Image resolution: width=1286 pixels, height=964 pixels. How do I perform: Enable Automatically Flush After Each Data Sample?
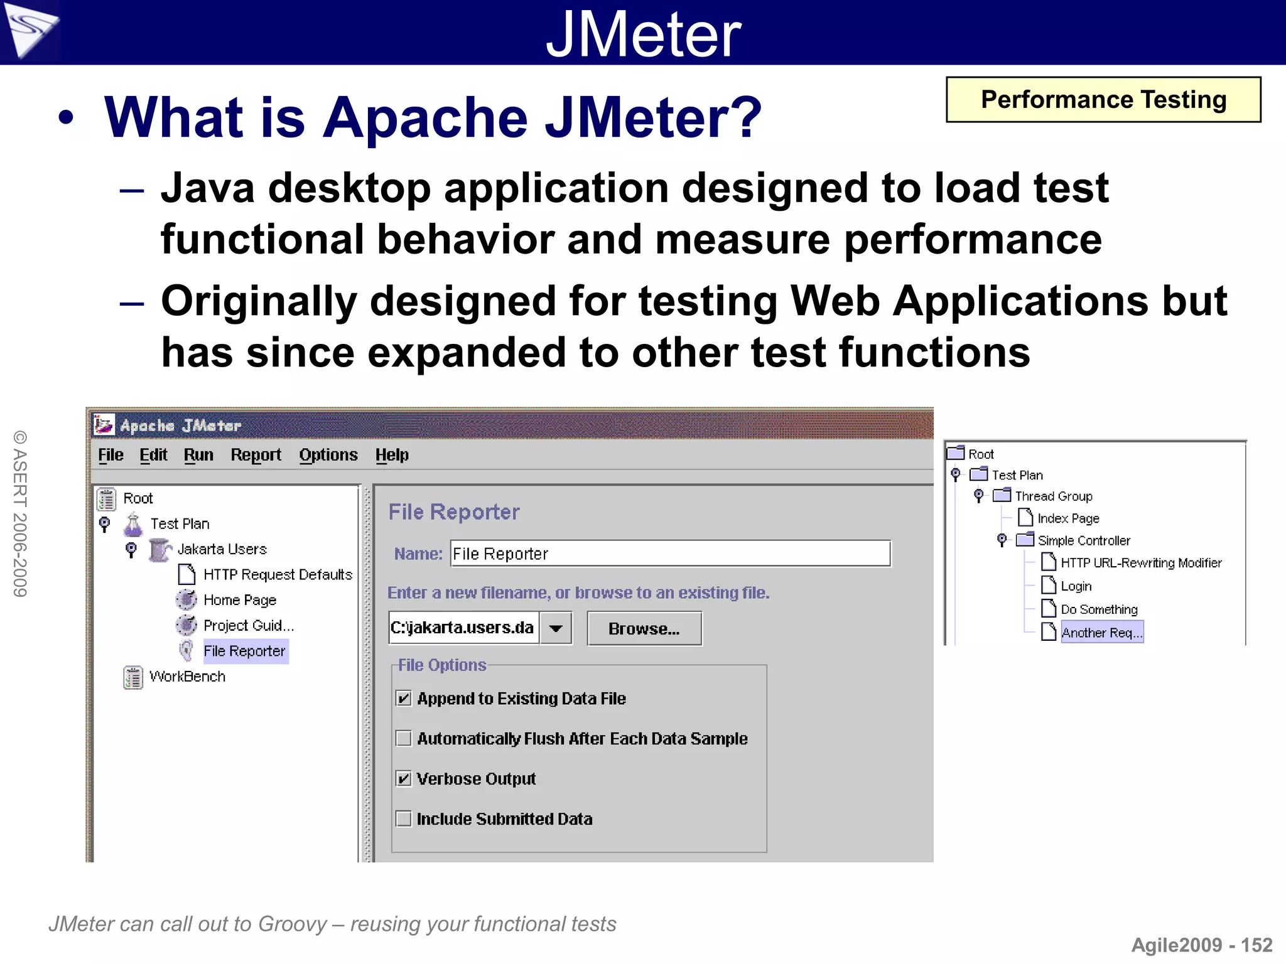click(404, 739)
